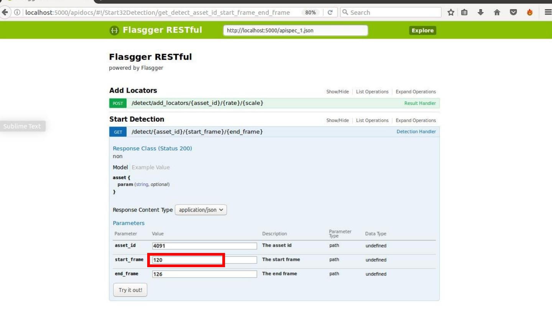Viewport: 552px width, 310px height.
Task: Open the Pocket icon in toolbar
Action: coord(513,12)
